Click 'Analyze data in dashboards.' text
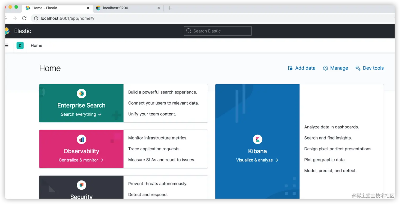This screenshot has width=400, height=204. [x=331, y=127]
